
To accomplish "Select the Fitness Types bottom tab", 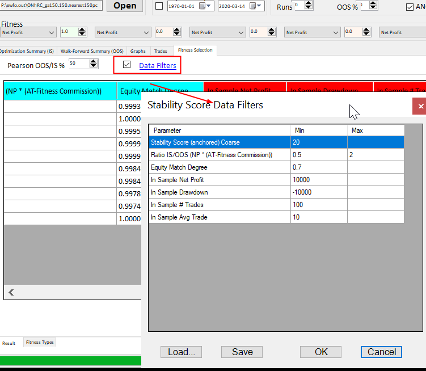I will [40, 342].
